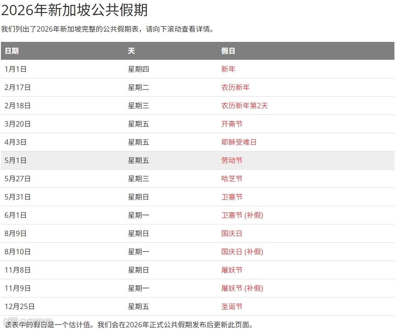Viewport: 398px width, 330px height.
Task: Open the 哈芝节 holiday link
Action: point(232,178)
